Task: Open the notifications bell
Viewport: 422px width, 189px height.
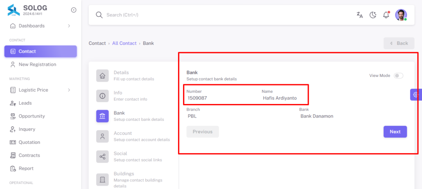Action: (386, 15)
